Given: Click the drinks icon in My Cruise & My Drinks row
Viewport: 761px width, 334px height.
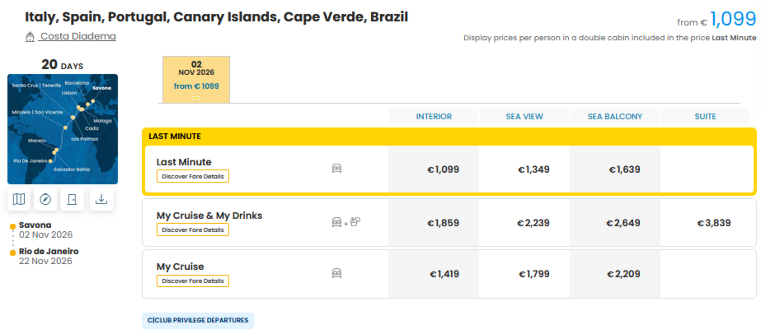Looking at the screenshot, I should click(x=355, y=222).
